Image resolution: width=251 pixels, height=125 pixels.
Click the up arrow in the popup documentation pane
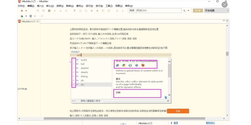[169, 62]
